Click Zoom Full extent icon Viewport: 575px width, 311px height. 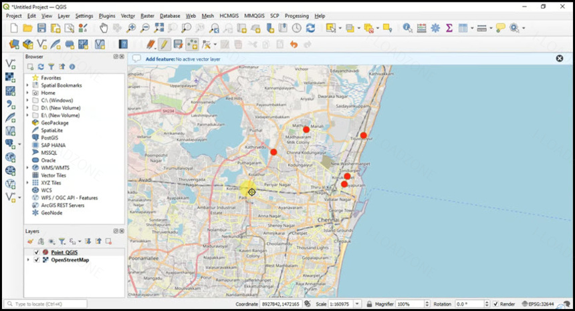coord(158,28)
